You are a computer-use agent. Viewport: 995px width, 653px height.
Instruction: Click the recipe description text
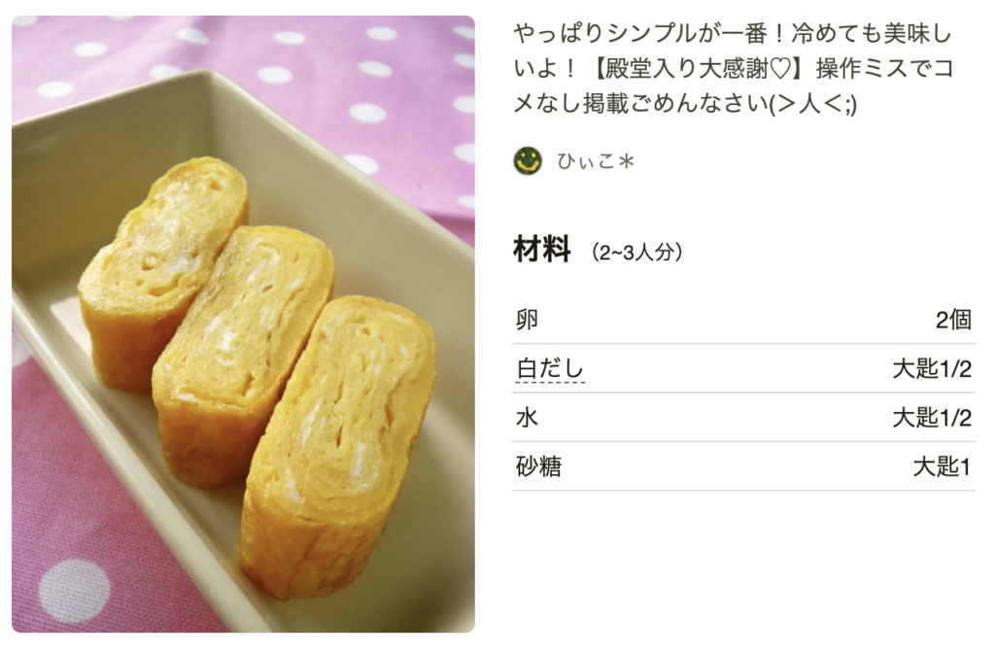pos(734,68)
